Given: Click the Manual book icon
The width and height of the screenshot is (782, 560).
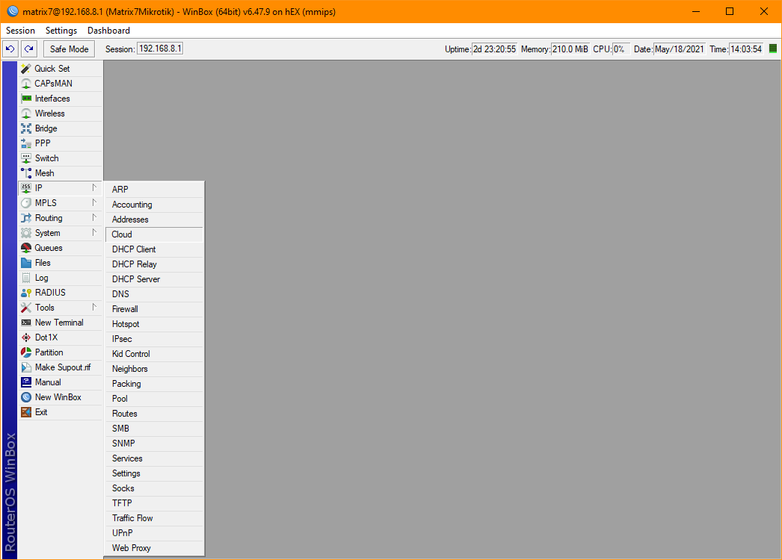Looking at the screenshot, I should [26, 382].
